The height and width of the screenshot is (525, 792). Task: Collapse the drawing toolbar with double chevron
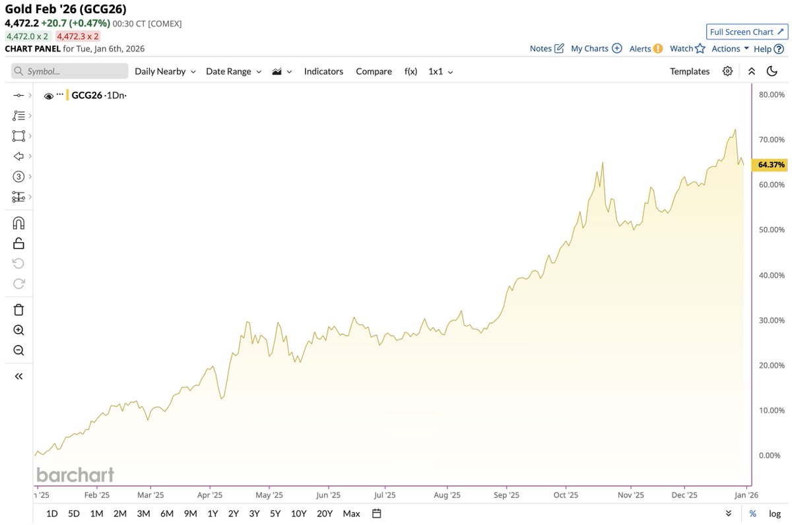(18, 376)
